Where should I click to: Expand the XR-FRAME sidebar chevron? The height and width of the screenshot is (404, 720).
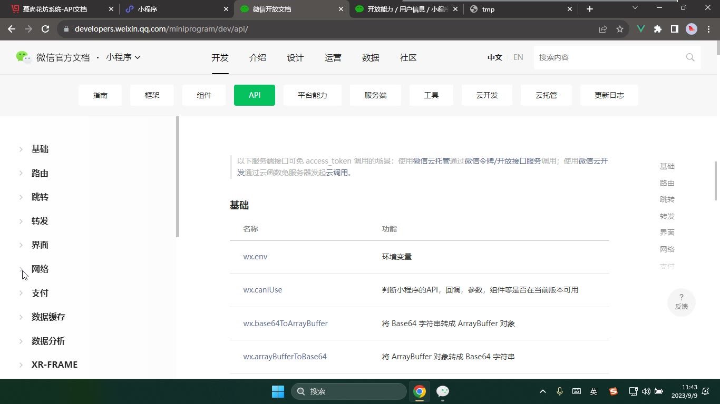[21, 365]
